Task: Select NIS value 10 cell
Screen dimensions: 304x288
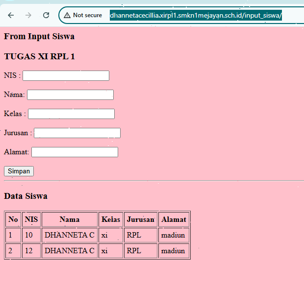Action: tap(31, 235)
